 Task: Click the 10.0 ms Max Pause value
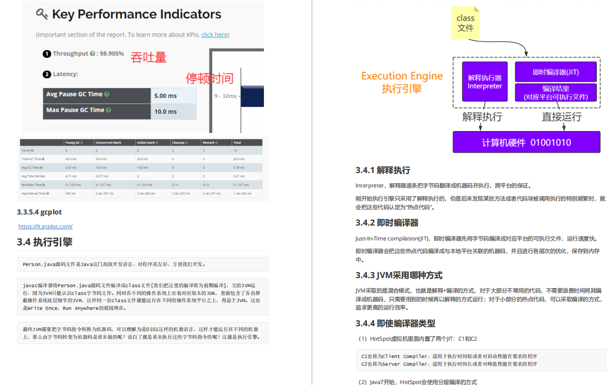(166, 111)
